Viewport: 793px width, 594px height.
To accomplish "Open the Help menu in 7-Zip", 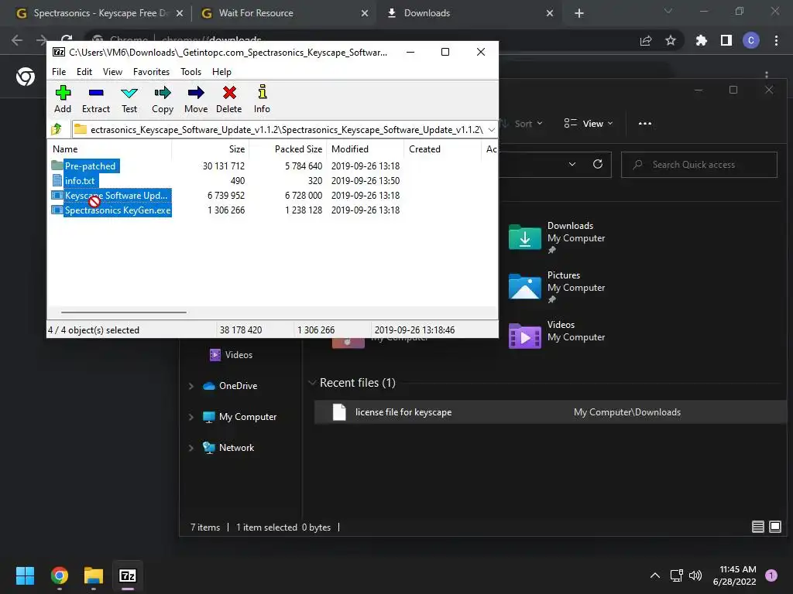I will 221,72.
